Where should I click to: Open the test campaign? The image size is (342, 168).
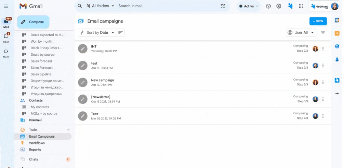click(203, 66)
